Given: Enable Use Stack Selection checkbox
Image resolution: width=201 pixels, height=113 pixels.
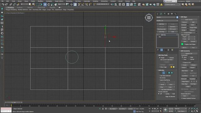Looking at the screenshot, I should coord(159,76).
